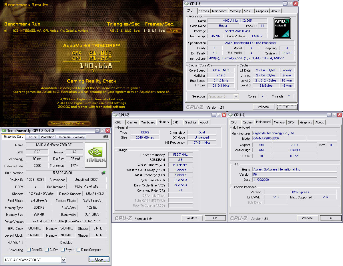343x266 pixels.
Task: Click the Driver Version nv4_disp field
Action: click(x=66, y=222)
